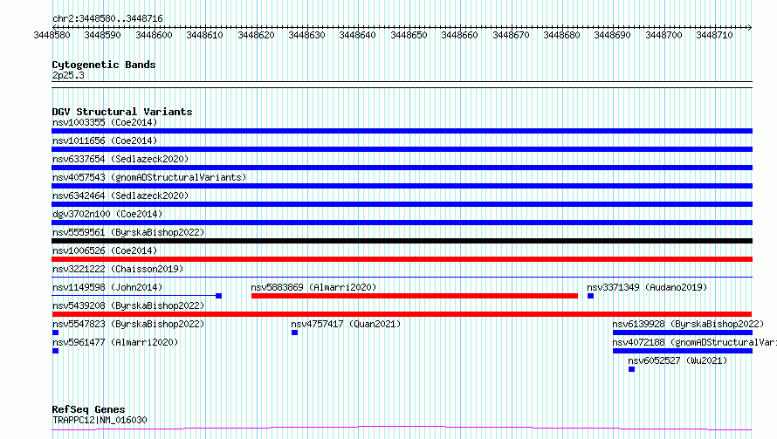The height and width of the screenshot is (439, 777).
Task: Click the blue bar under nsv6342464
Action: [x=402, y=204]
